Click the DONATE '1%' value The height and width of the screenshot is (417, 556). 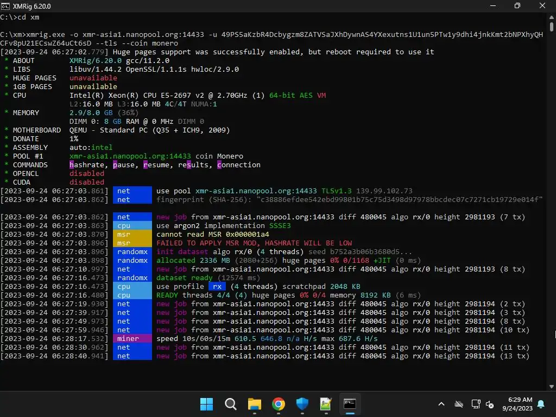(x=74, y=138)
